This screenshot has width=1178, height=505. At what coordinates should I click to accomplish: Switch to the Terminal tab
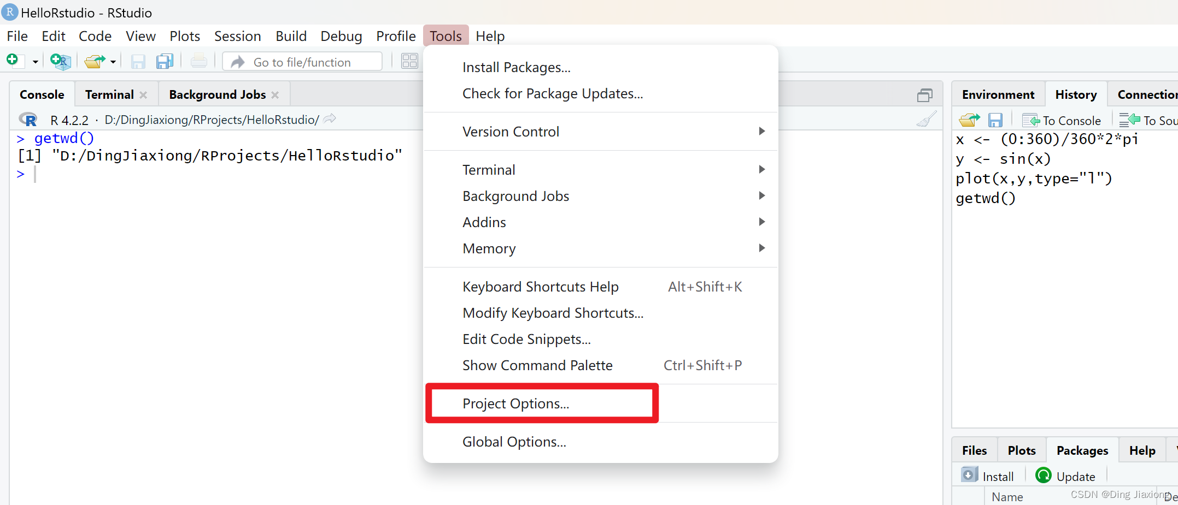click(110, 94)
